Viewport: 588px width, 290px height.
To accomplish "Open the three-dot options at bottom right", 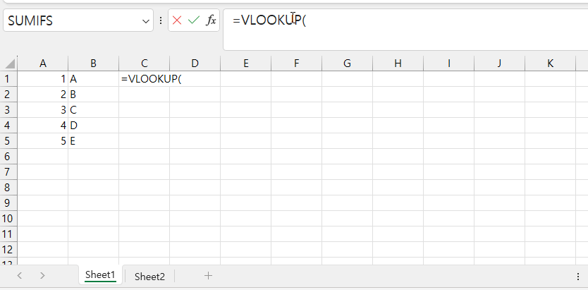I will coord(577,276).
